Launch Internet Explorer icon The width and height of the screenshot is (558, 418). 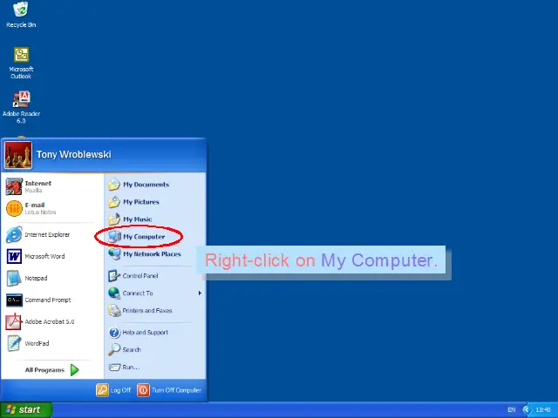pyautogui.click(x=14, y=234)
